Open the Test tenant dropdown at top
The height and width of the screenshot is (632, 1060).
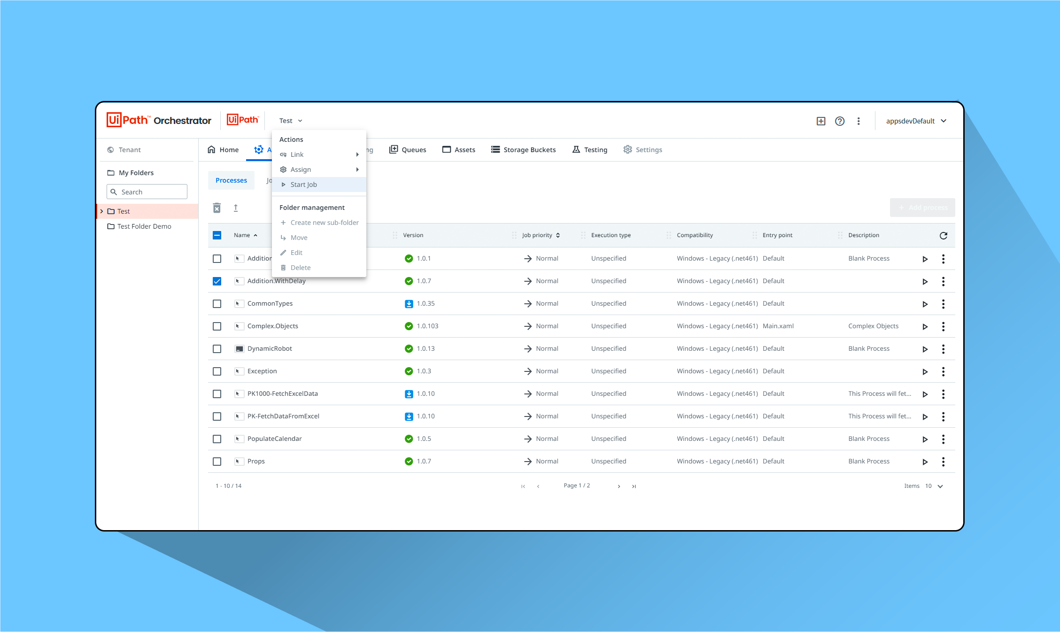point(290,120)
